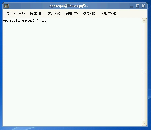Open the ファイル(F) menu

tap(16, 14)
